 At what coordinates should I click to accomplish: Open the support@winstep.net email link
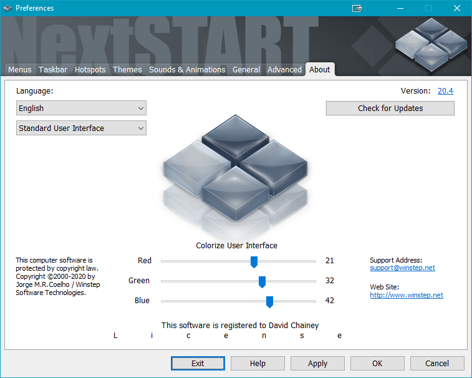click(x=402, y=268)
